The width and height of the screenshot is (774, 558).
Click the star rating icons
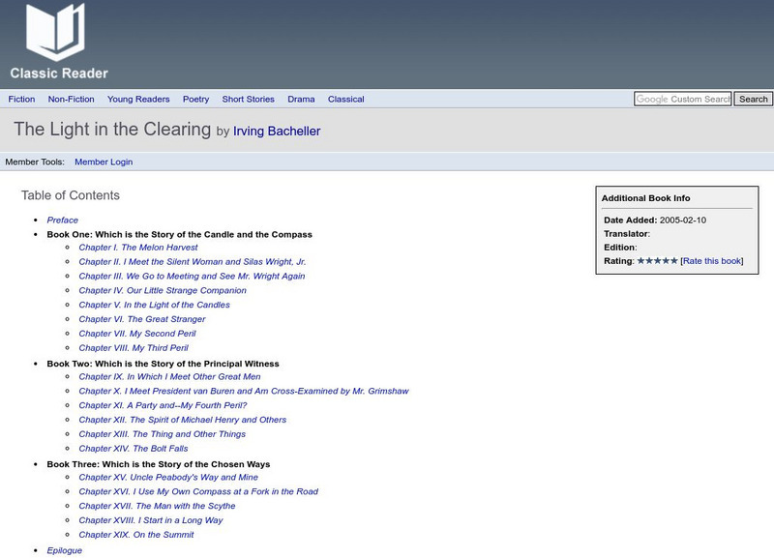coord(657,260)
